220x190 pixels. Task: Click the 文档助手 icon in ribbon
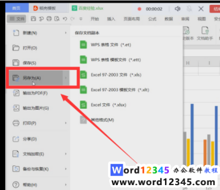[205, 34]
